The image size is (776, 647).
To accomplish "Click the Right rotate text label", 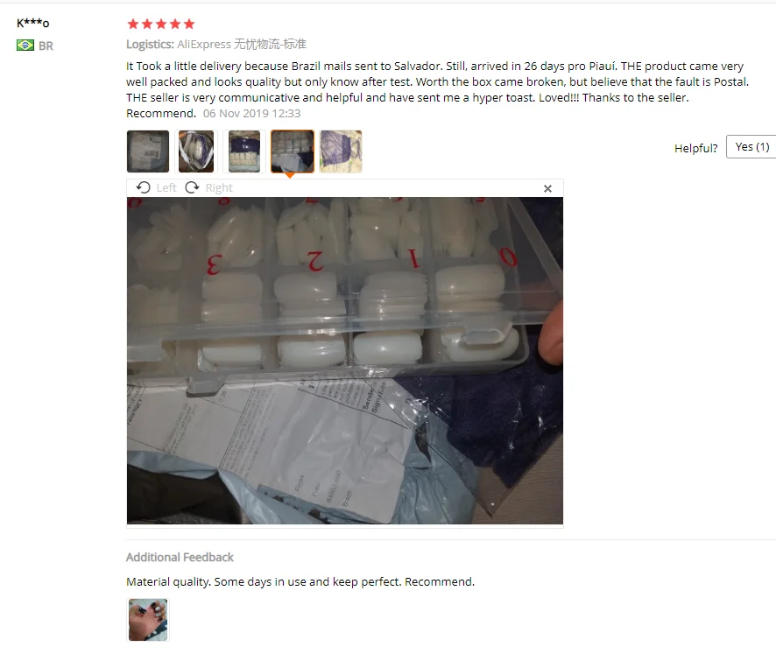I will point(219,188).
